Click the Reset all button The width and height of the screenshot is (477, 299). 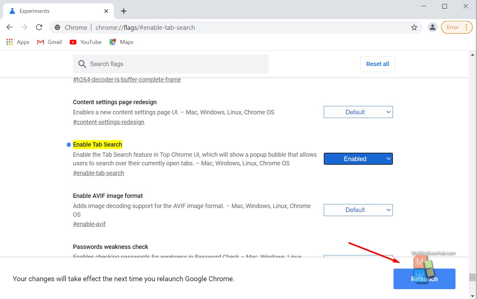(378, 64)
